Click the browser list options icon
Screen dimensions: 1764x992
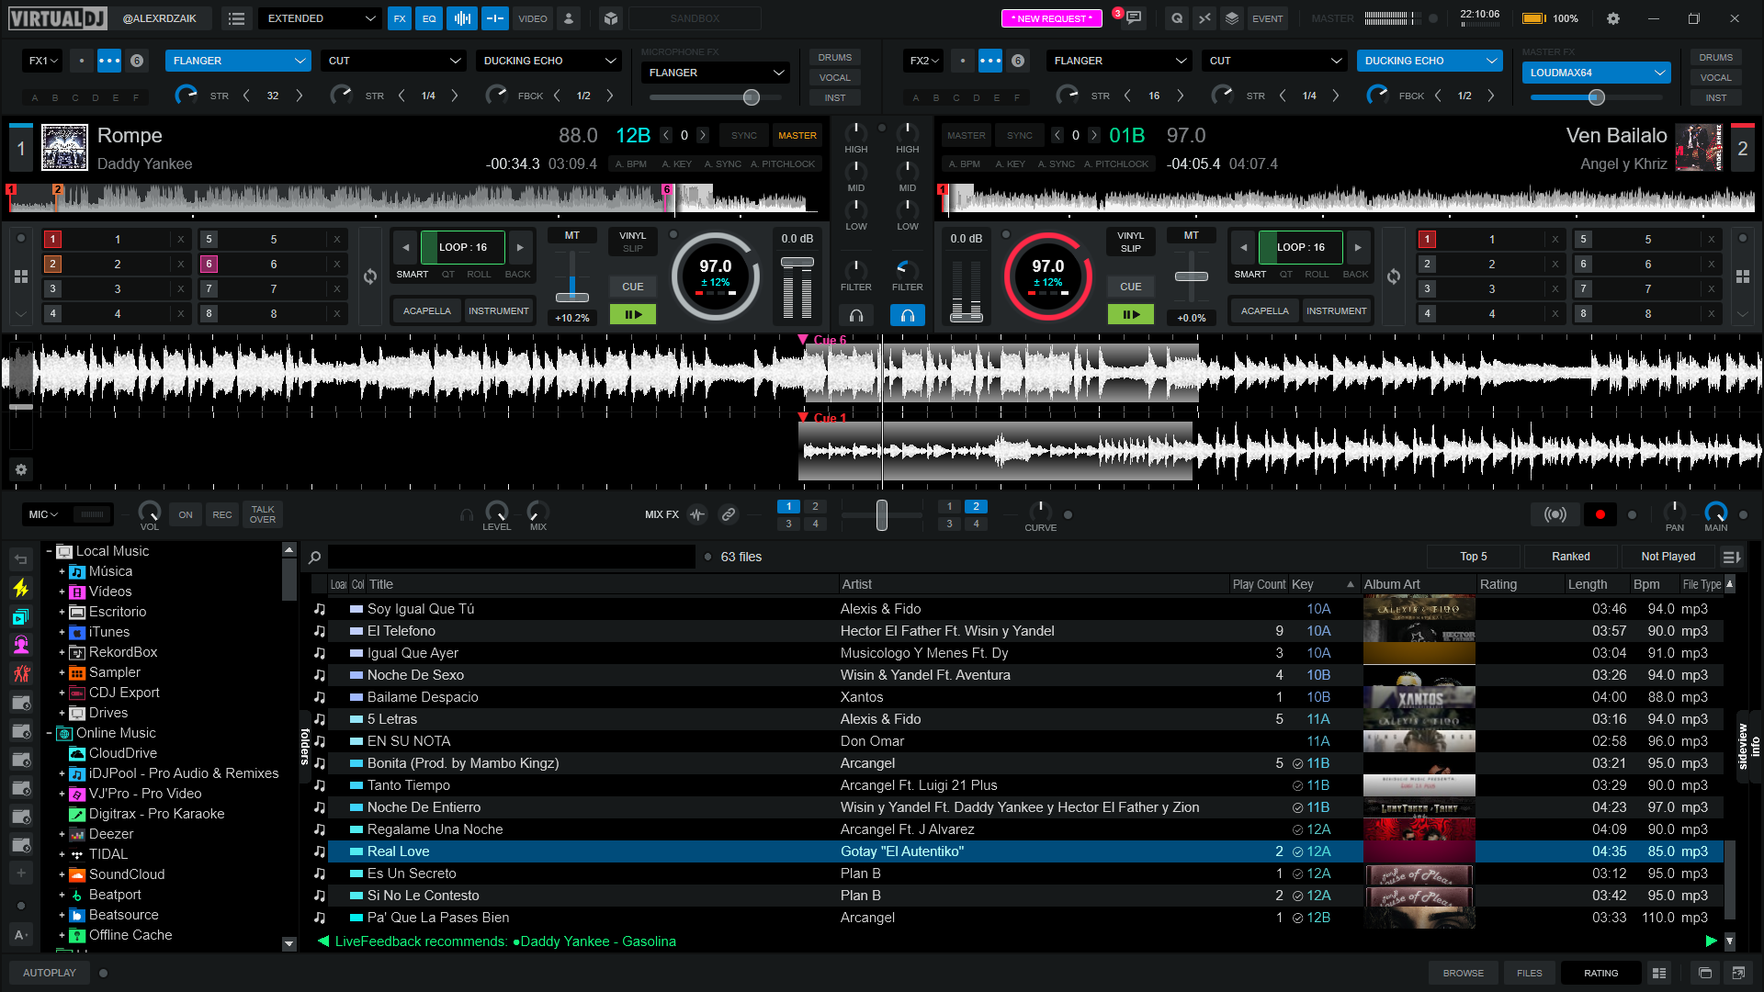1731,557
